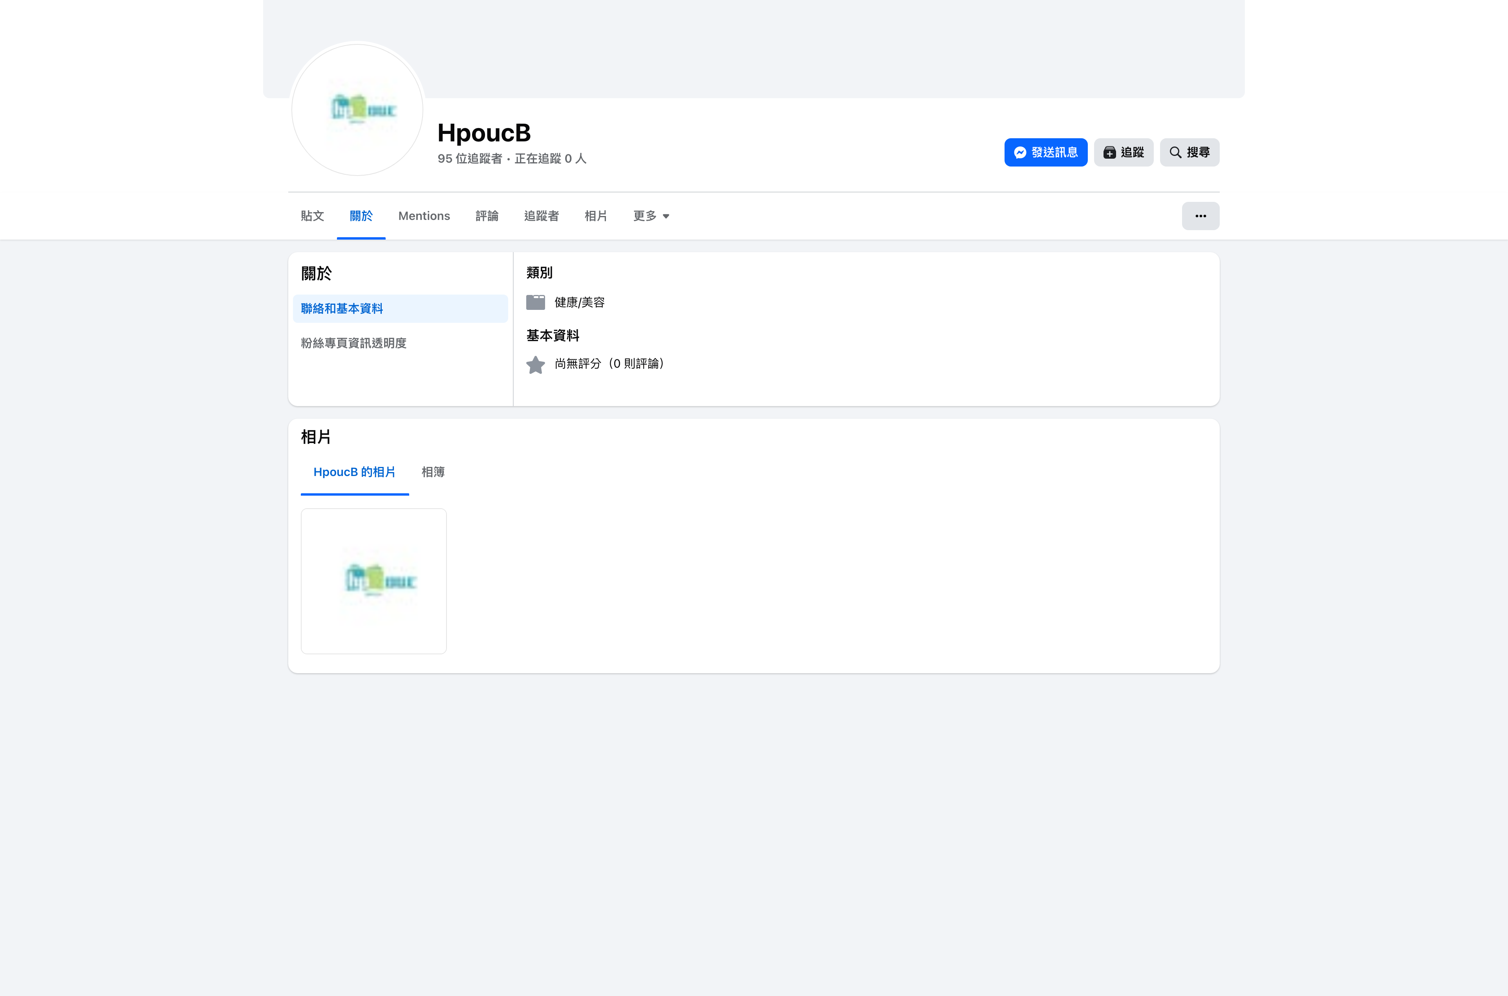1508x996 pixels.
Task: Click the 正在追蹤 0 人 link
Action: (550, 159)
